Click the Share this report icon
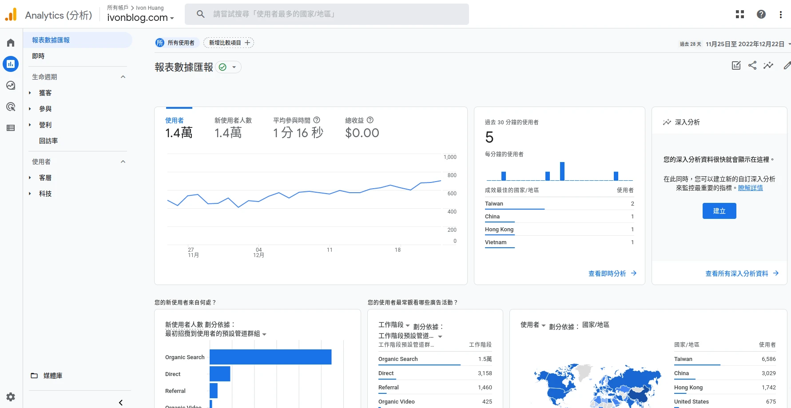The image size is (791, 408). [752, 66]
